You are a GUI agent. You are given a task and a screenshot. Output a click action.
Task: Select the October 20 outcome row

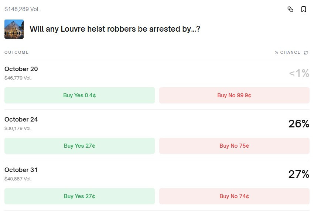pos(21,69)
